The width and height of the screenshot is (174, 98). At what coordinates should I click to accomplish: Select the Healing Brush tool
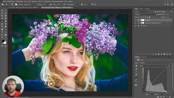[x=5, y=19]
